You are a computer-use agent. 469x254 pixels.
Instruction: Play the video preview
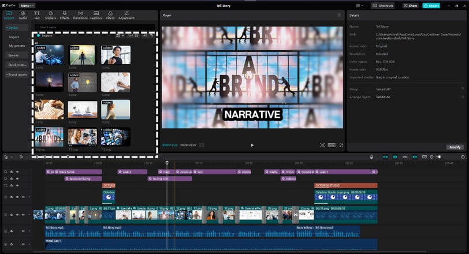point(252,145)
